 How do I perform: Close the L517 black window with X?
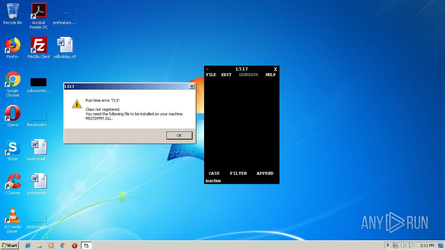pos(275,69)
